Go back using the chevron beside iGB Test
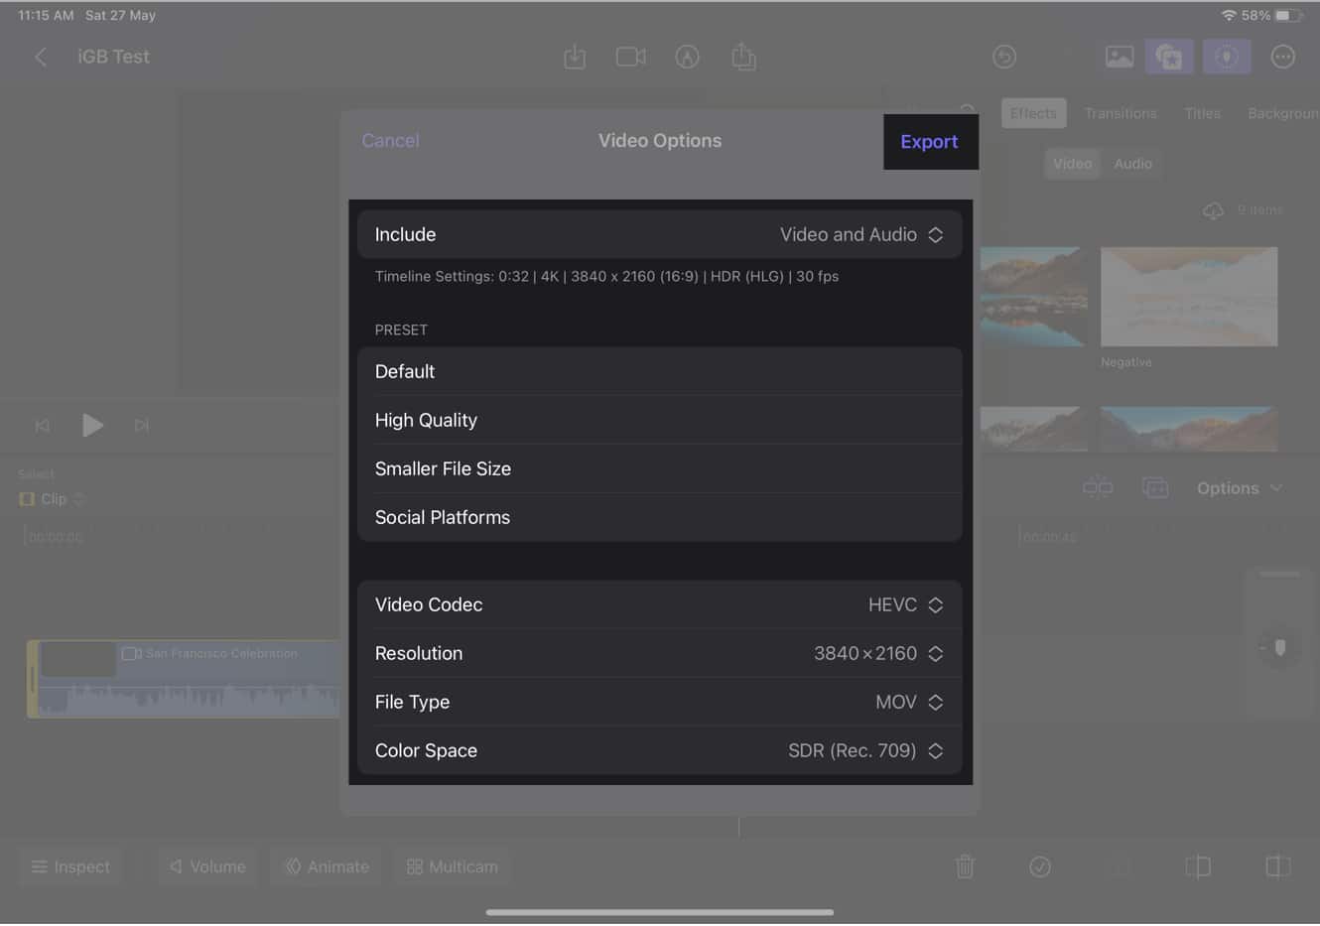 [x=41, y=58]
